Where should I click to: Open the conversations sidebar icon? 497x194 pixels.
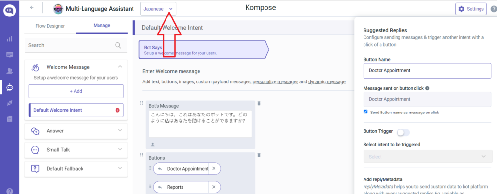[x=10, y=55]
